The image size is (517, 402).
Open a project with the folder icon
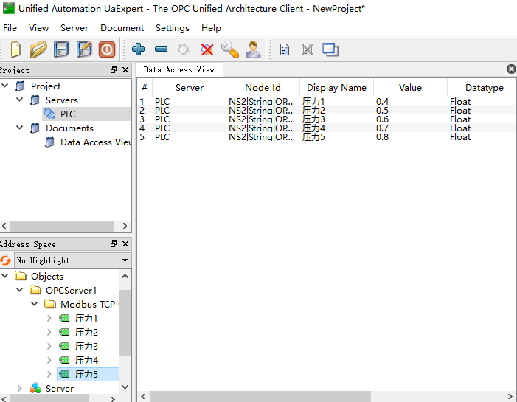(38, 49)
